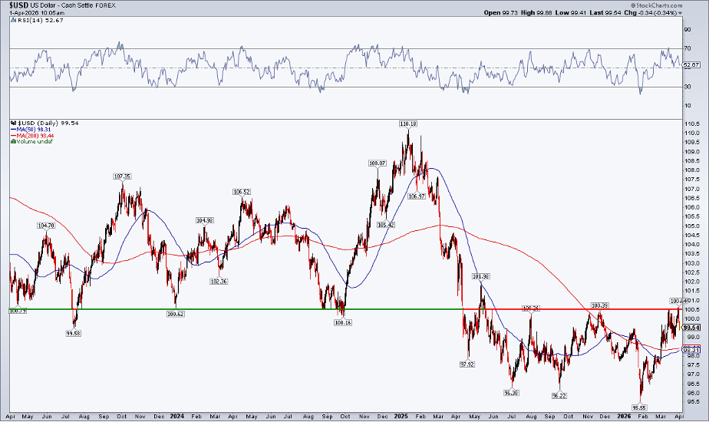Viewport: 709px width, 422px height.
Task: Select the $USD ticker symbol in title
Action: (x=18, y=5)
